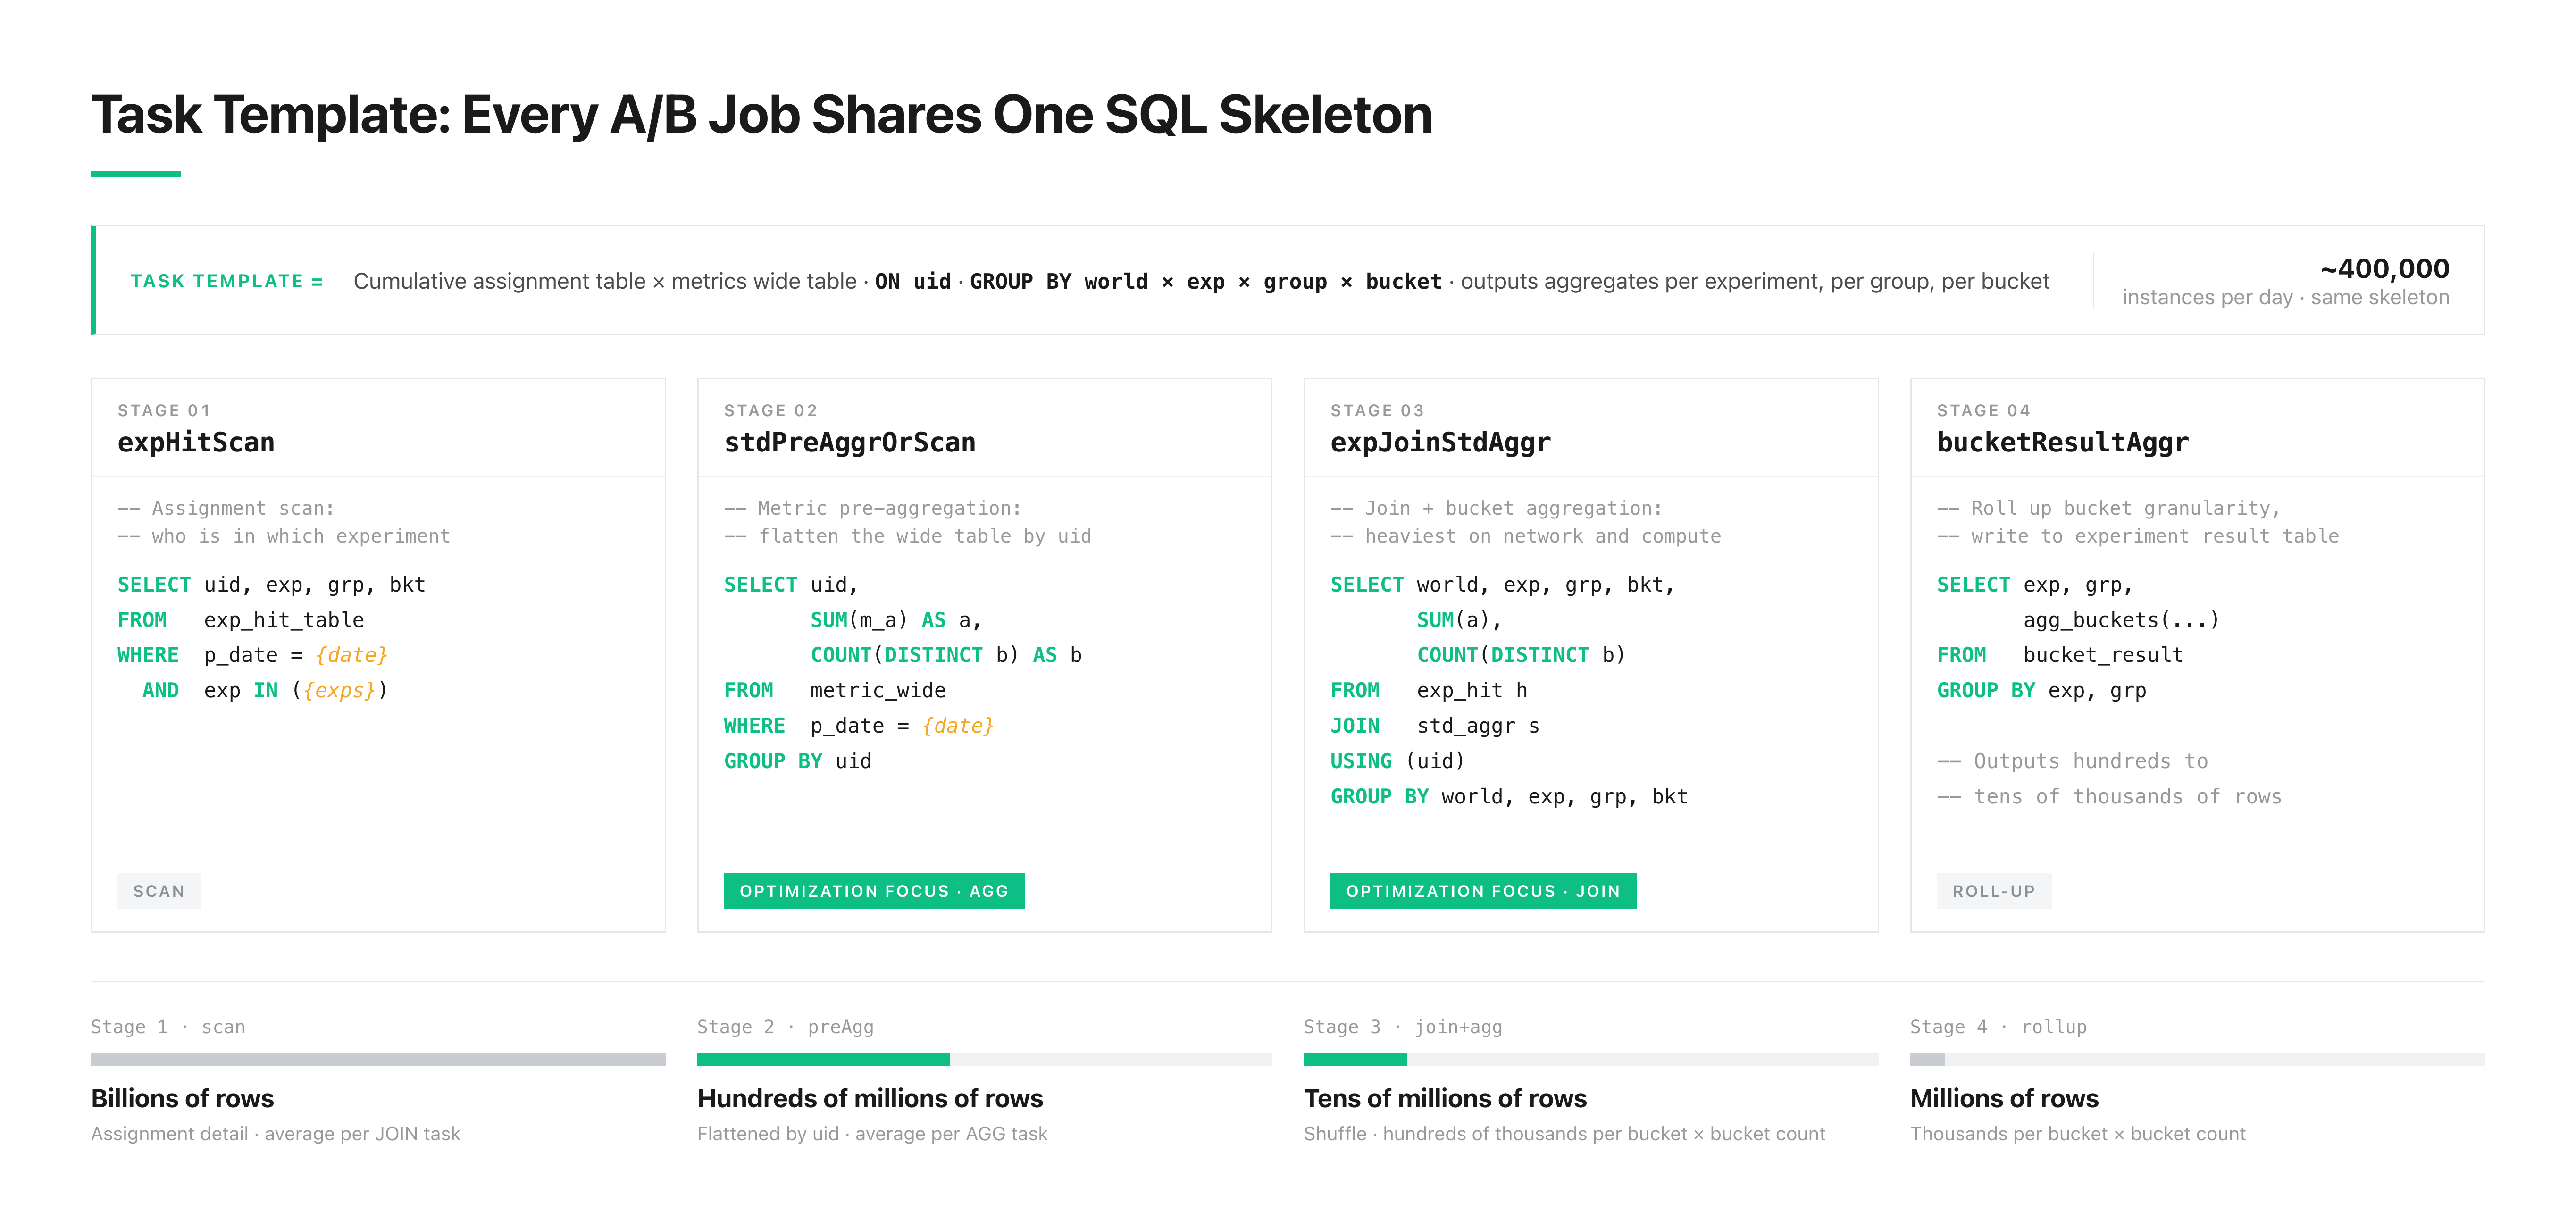
Task: Click the '-- Assignment scan:' comment
Action: click(x=226, y=508)
